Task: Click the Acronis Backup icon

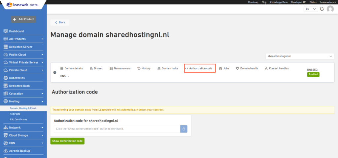Action: pyautogui.click(x=6, y=151)
